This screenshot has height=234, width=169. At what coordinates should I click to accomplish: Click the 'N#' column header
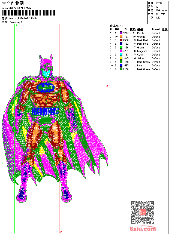click(117, 29)
